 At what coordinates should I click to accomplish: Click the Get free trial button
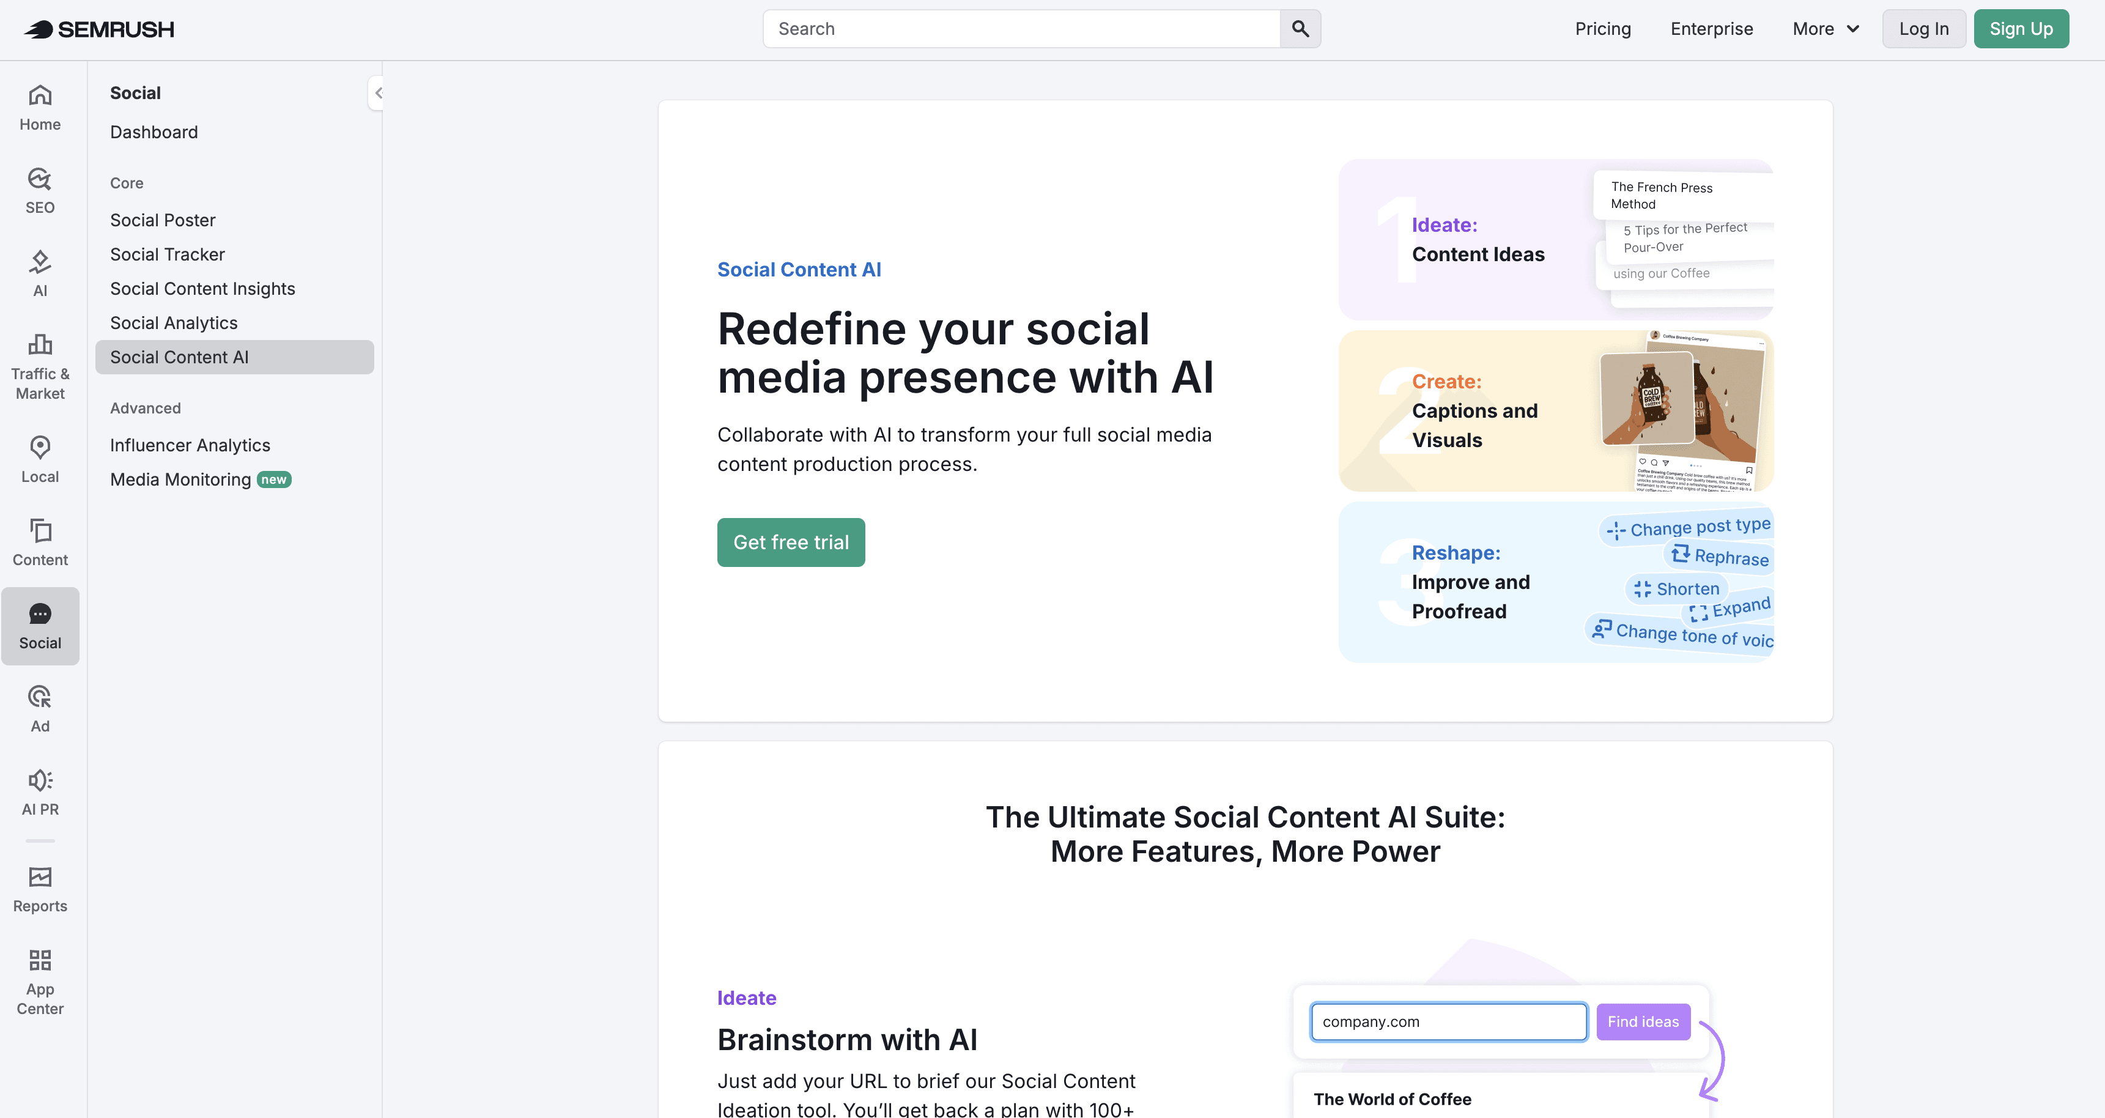790,542
